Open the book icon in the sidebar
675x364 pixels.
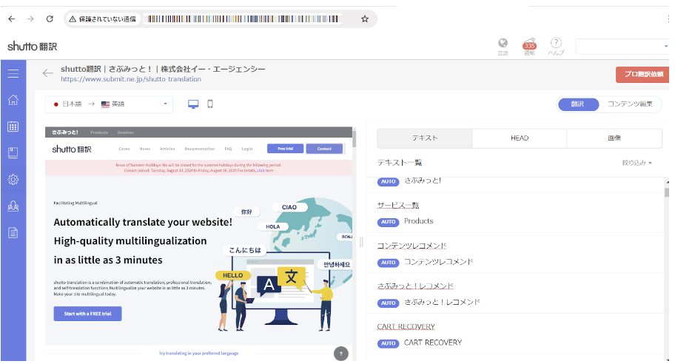click(x=13, y=152)
